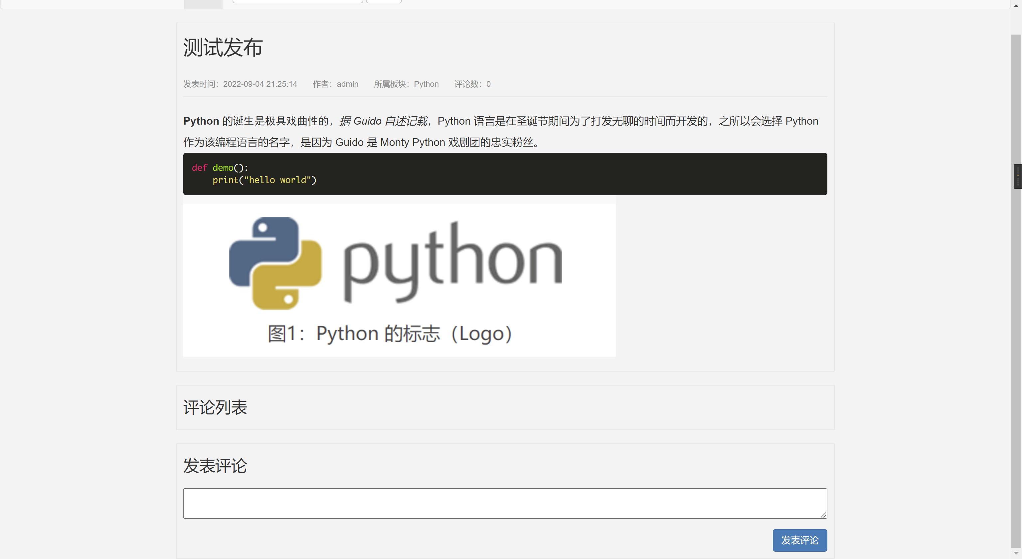The width and height of the screenshot is (1022, 559).
Task: Click the board name Python in metadata
Action: [426, 84]
